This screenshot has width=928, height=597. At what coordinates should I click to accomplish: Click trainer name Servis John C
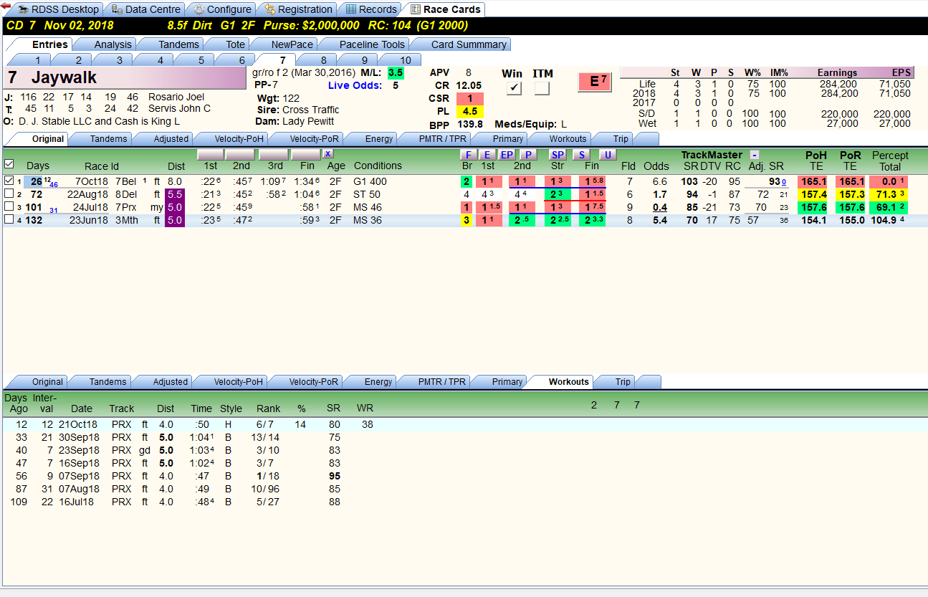tap(180, 109)
